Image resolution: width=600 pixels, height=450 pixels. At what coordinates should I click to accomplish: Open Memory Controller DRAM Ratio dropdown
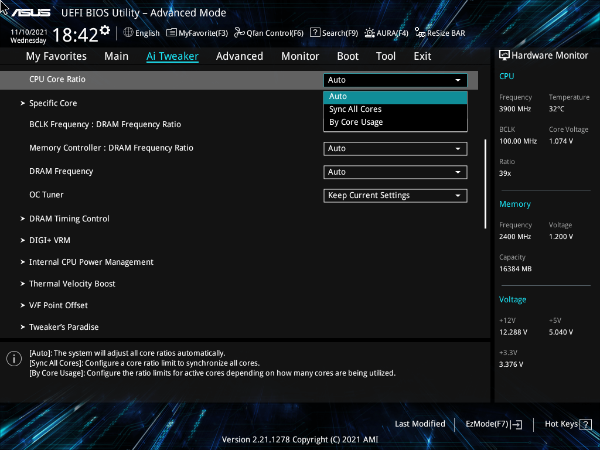pyautogui.click(x=396, y=149)
